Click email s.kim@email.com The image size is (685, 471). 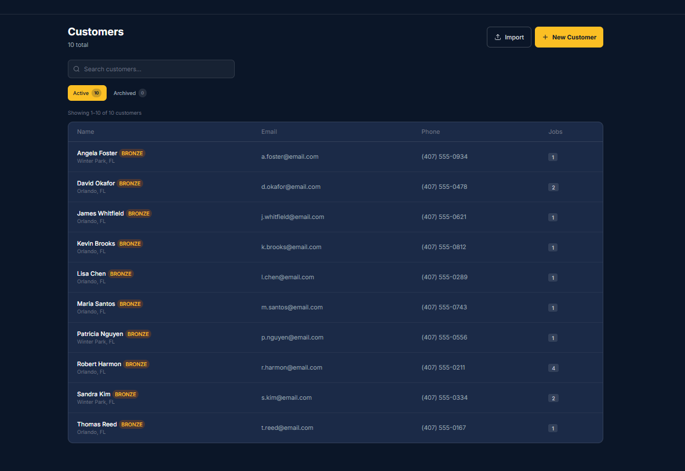(287, 397)
